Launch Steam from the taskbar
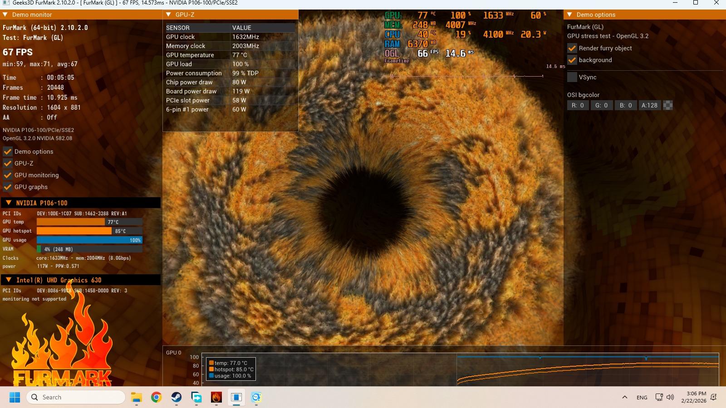The width and height of the screenshot is (726, 408). tap(177, 398)
